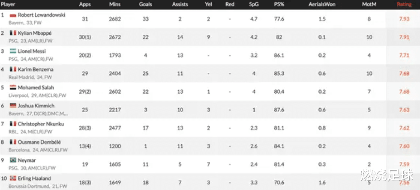Click Neymar's flag icon

[x=13, y=160]
